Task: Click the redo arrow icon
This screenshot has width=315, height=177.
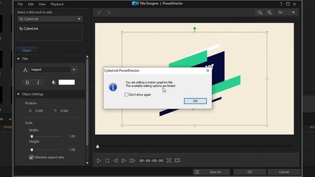Action: (x=109, y=13)
